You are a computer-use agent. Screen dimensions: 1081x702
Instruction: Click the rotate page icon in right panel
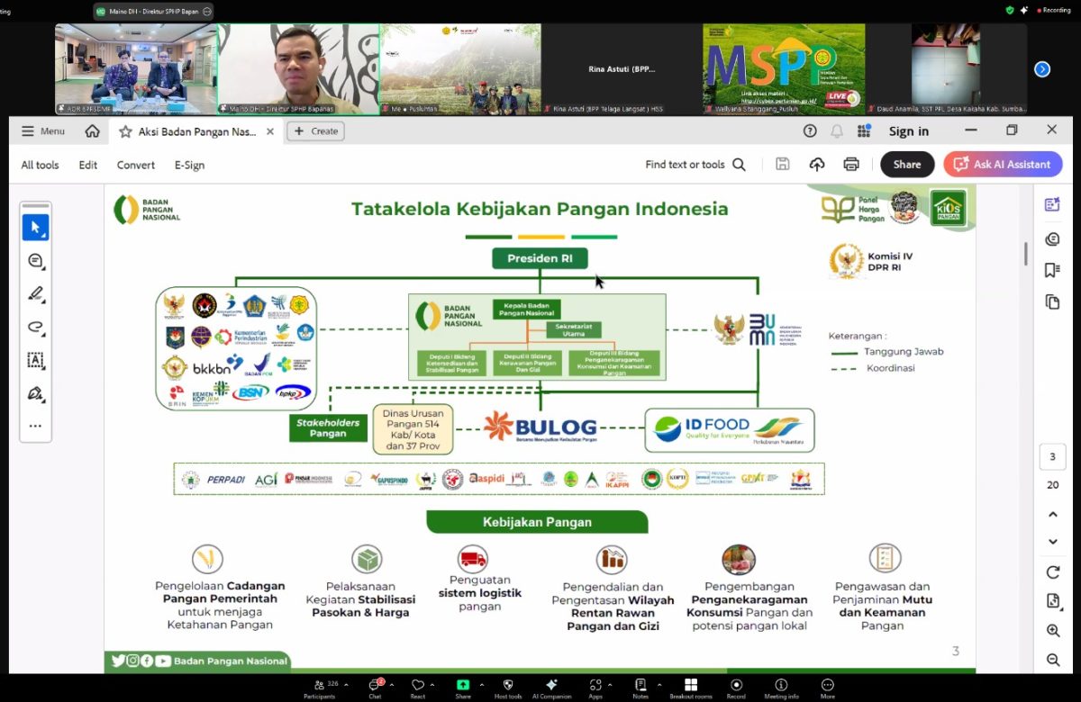click(1052, 572)
